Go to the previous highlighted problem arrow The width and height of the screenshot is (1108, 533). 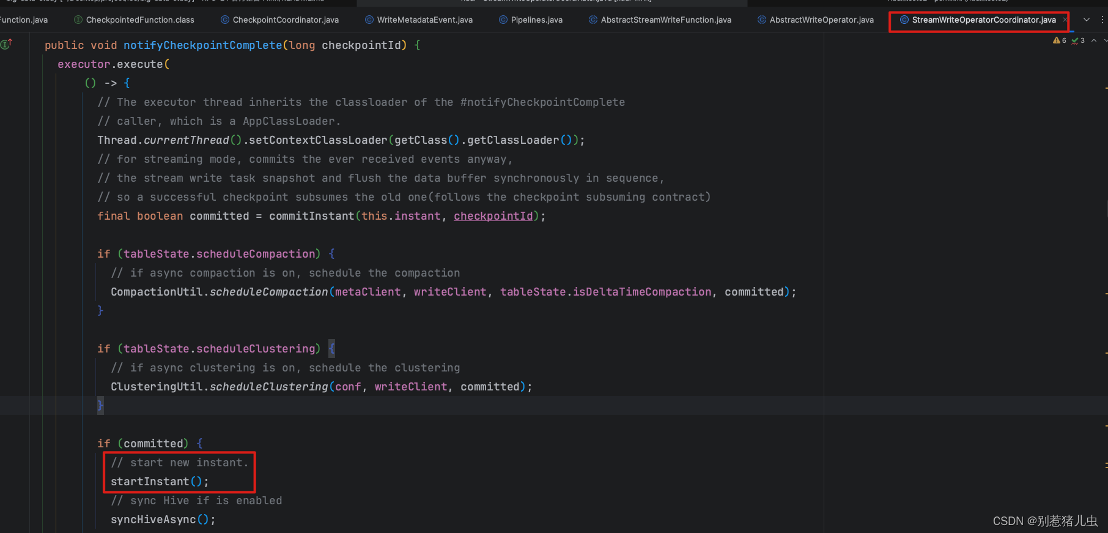[x=1094, y=40]
